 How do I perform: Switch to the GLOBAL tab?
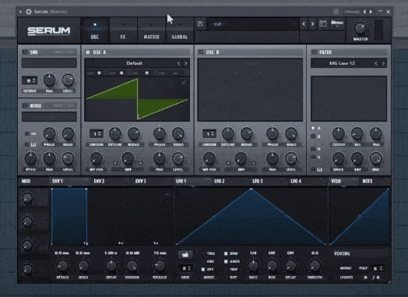click(x=180, y=30)
